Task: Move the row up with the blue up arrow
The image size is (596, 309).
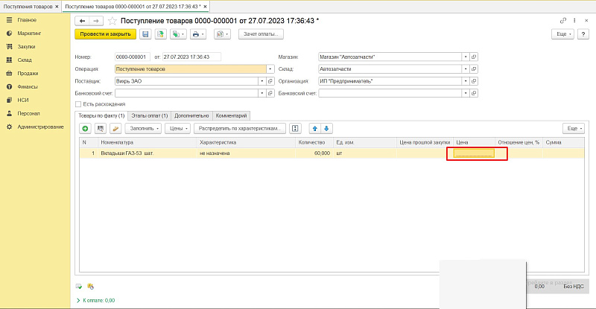Action: coord(314,129)
